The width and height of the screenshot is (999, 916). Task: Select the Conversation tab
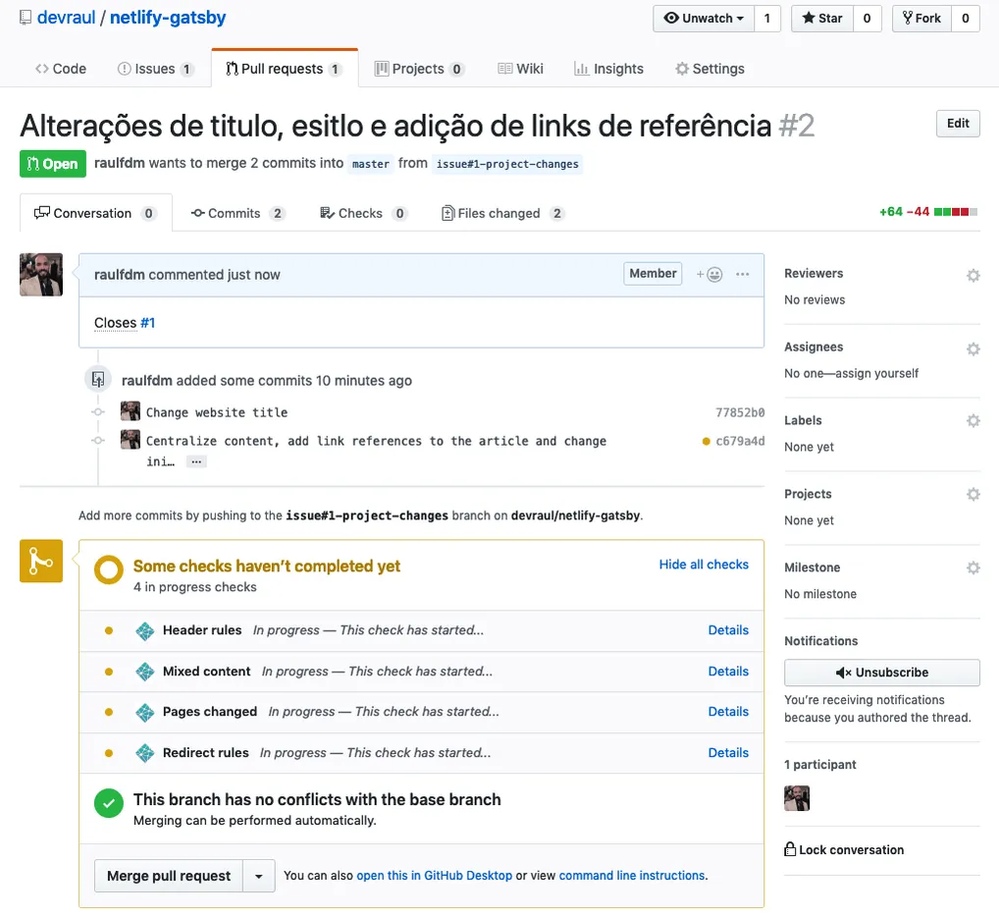pos(95,214)
